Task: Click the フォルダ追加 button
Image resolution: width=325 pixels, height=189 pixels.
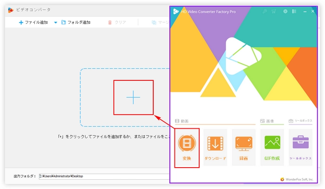Action: click(75, 22)
